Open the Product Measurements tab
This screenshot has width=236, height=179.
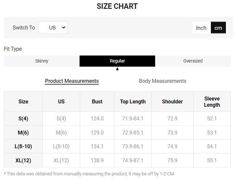[72, 81]
